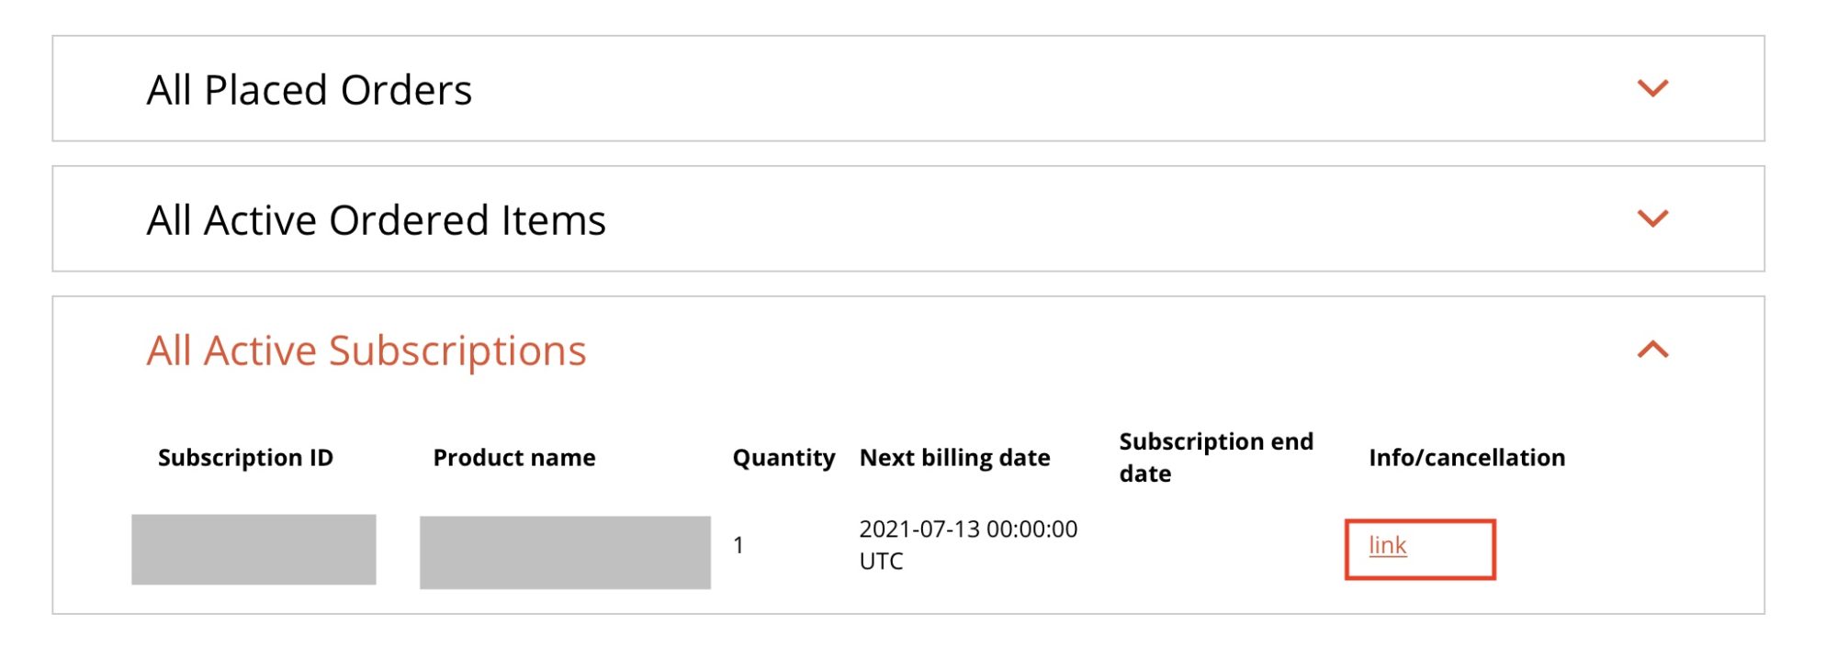1837x646 pixels.
Task: Click the All Placed Orders title
Action: 309,90
